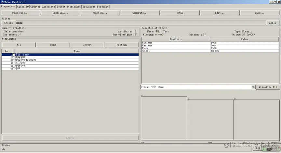Viewport: 281px width, 153px height.
Task: Apply the selected filter
Action: (x=273, y=23)
